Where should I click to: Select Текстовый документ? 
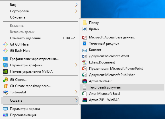point(122,87)
